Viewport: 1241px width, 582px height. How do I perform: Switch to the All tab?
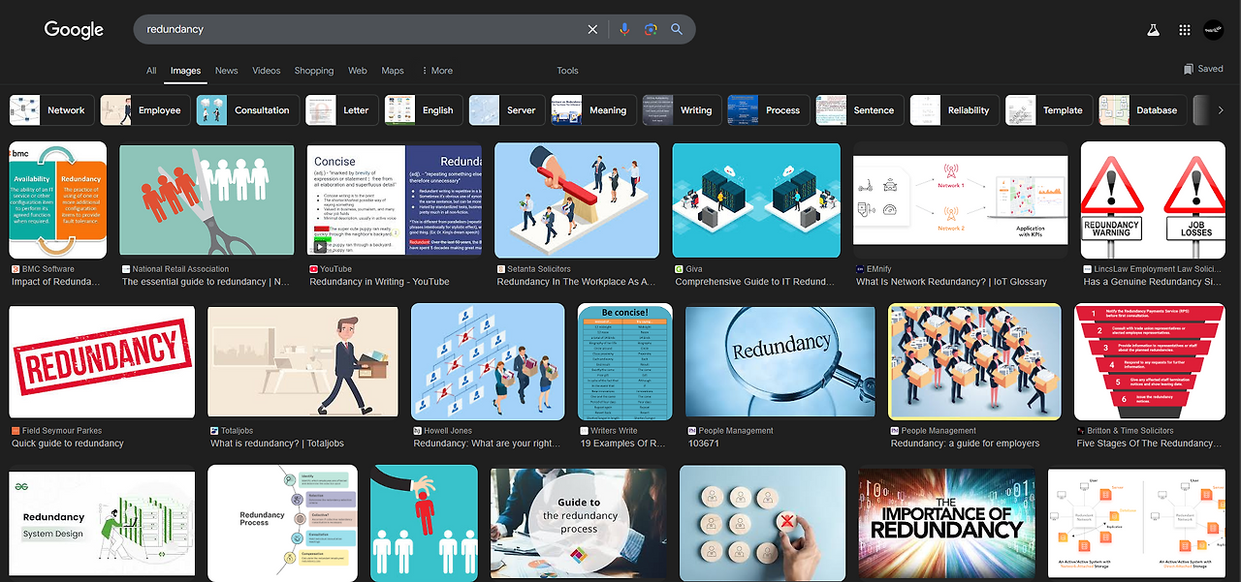(x=151, y=71)
